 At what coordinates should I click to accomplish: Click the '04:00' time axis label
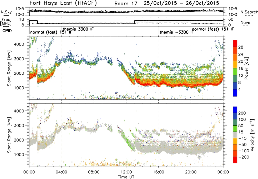click(61, 172)
